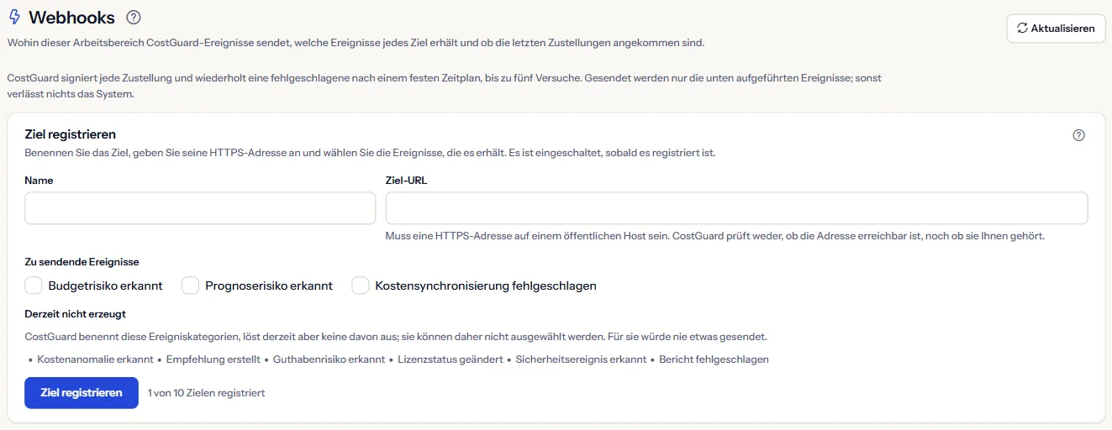Click the 'Lizenzstatus geändert' list item

(451, 359)
